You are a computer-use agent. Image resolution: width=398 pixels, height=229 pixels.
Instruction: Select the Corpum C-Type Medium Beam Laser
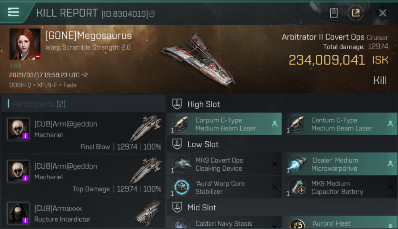click(224, 124)
